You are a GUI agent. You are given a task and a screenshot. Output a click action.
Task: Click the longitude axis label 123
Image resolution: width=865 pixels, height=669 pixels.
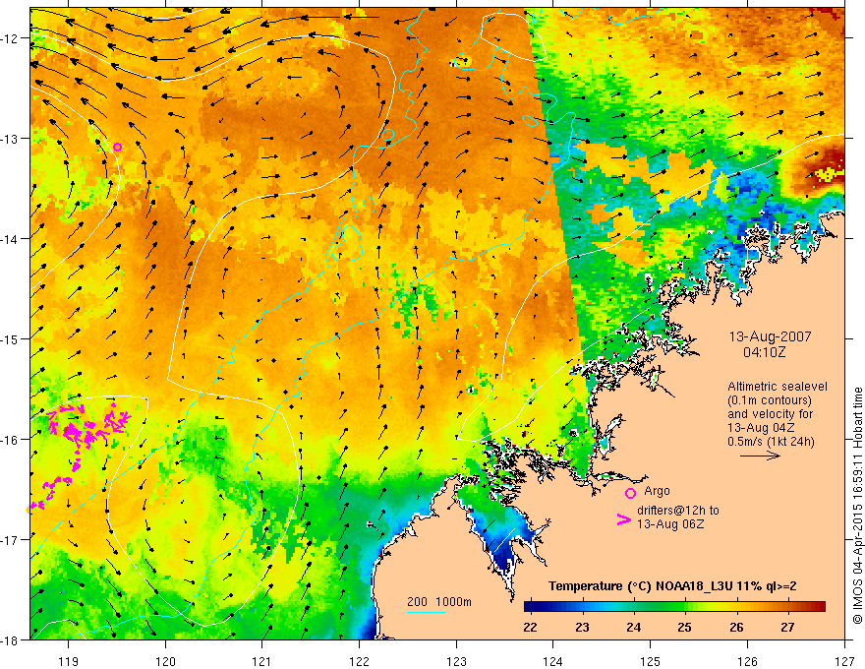pyautogui.click(x=456, y=661)
